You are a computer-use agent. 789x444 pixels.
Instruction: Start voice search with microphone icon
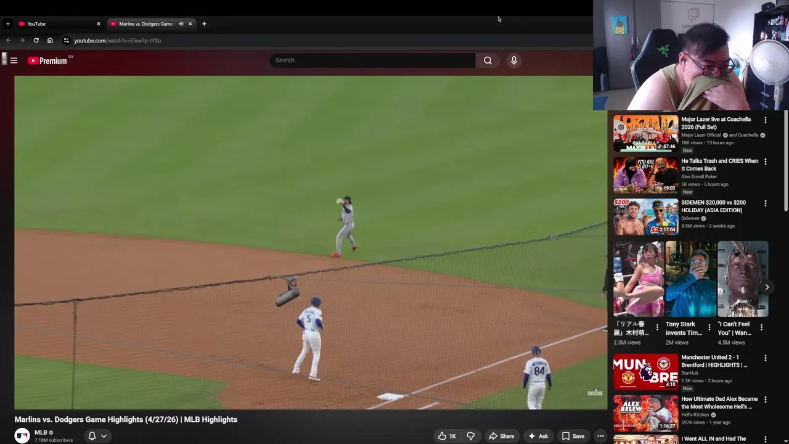513,60
